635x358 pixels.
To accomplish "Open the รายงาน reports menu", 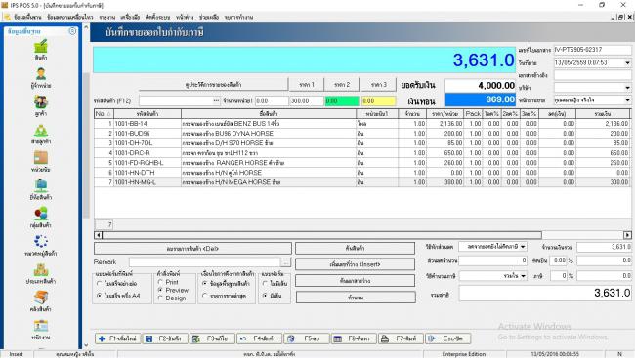I will coord(106,17).
